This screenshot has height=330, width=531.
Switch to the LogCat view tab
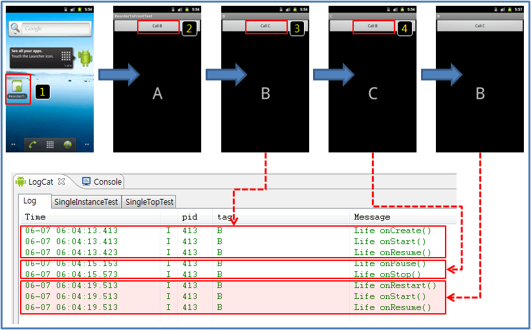click(41, 181)
